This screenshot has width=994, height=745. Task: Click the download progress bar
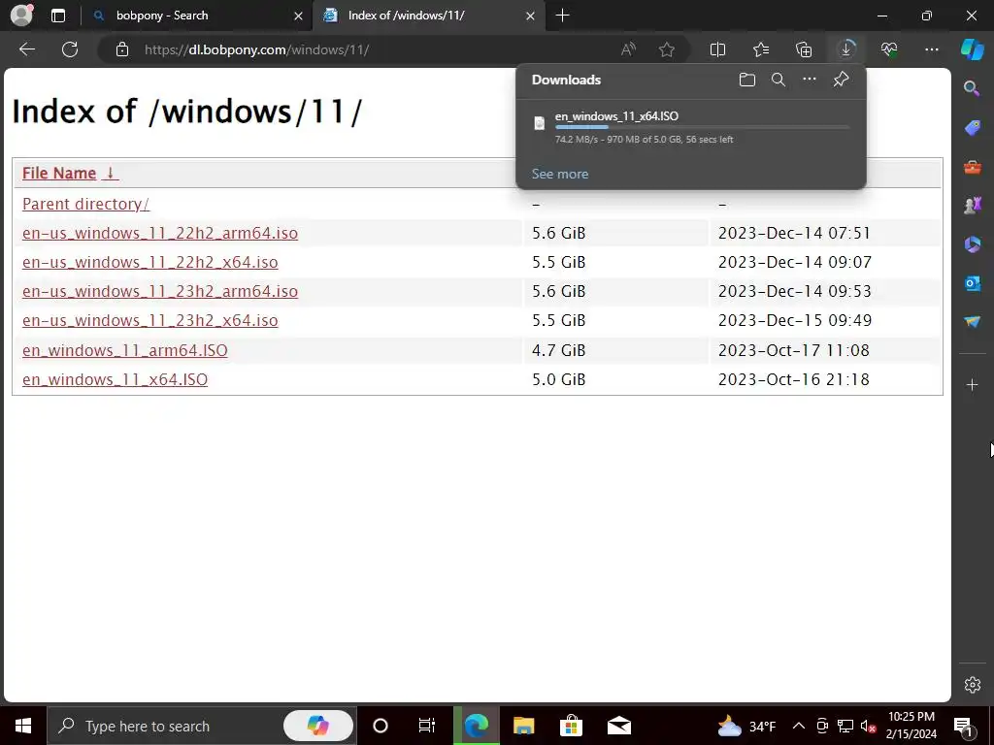[703, 127]
